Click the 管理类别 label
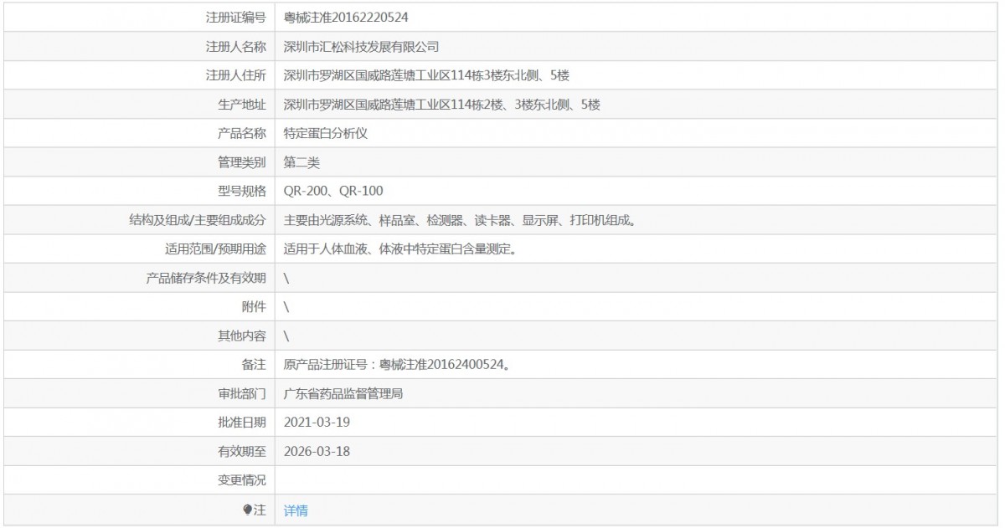The image size is (1005, 528). point(242,162)
